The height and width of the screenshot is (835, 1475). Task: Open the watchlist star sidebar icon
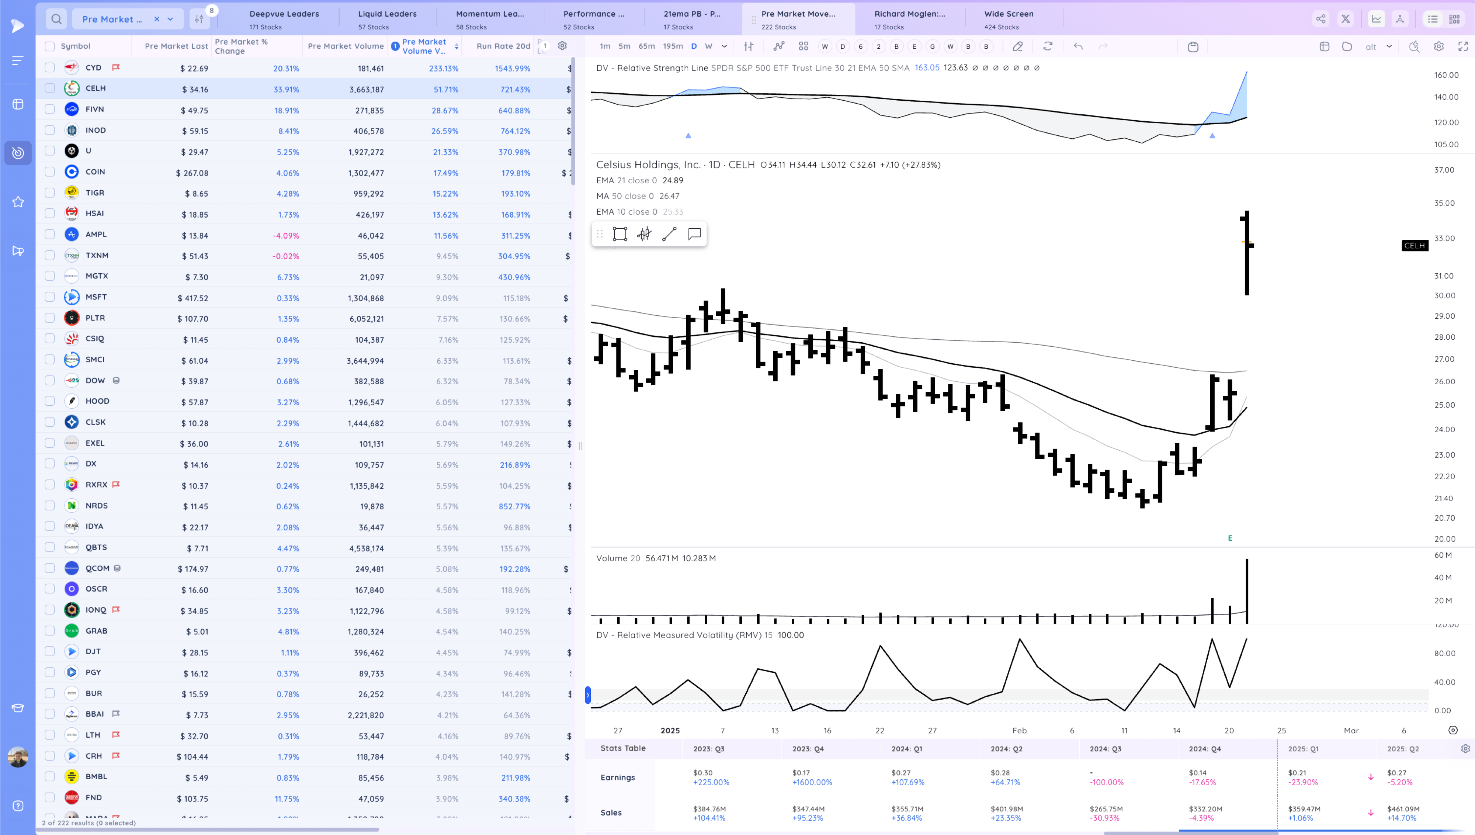18,202
